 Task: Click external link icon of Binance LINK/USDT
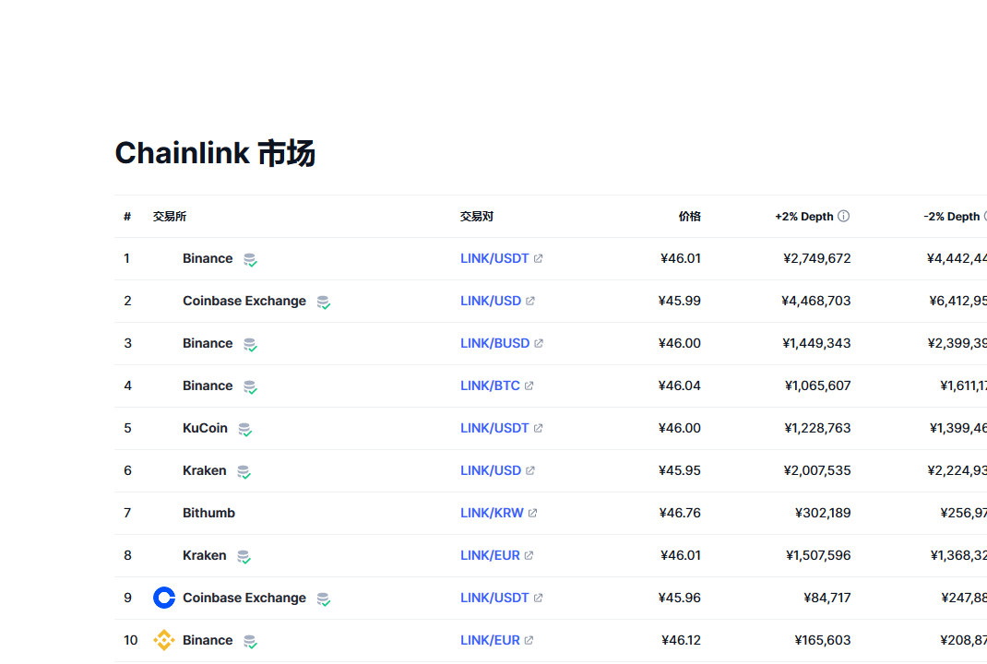(x=538, y=258)
